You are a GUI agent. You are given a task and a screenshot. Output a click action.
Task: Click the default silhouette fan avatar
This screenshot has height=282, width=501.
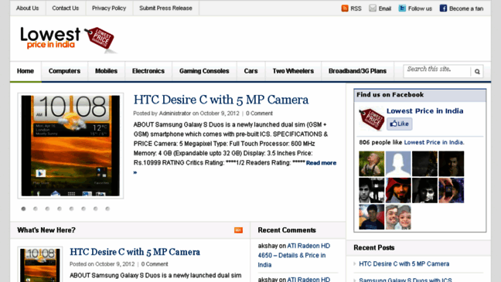tap(398, 164)
